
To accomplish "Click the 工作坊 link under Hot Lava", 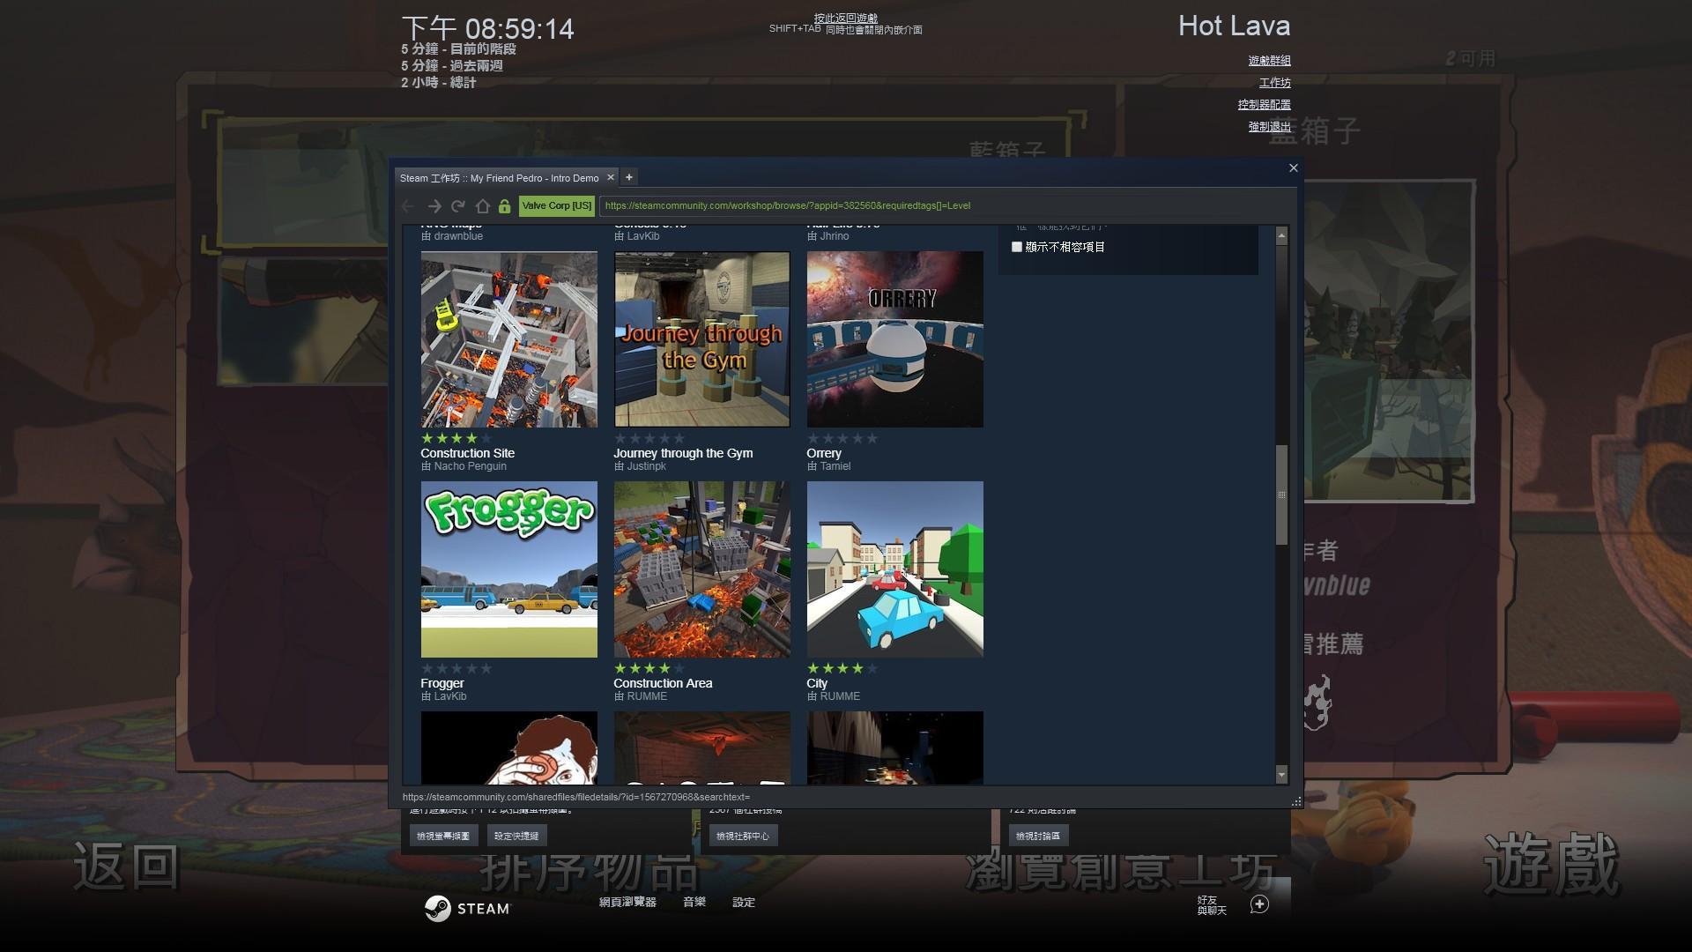I will click(1274, 83).
